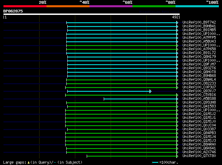Click hit label UniRef100_B9IL72

pos(199,53)
